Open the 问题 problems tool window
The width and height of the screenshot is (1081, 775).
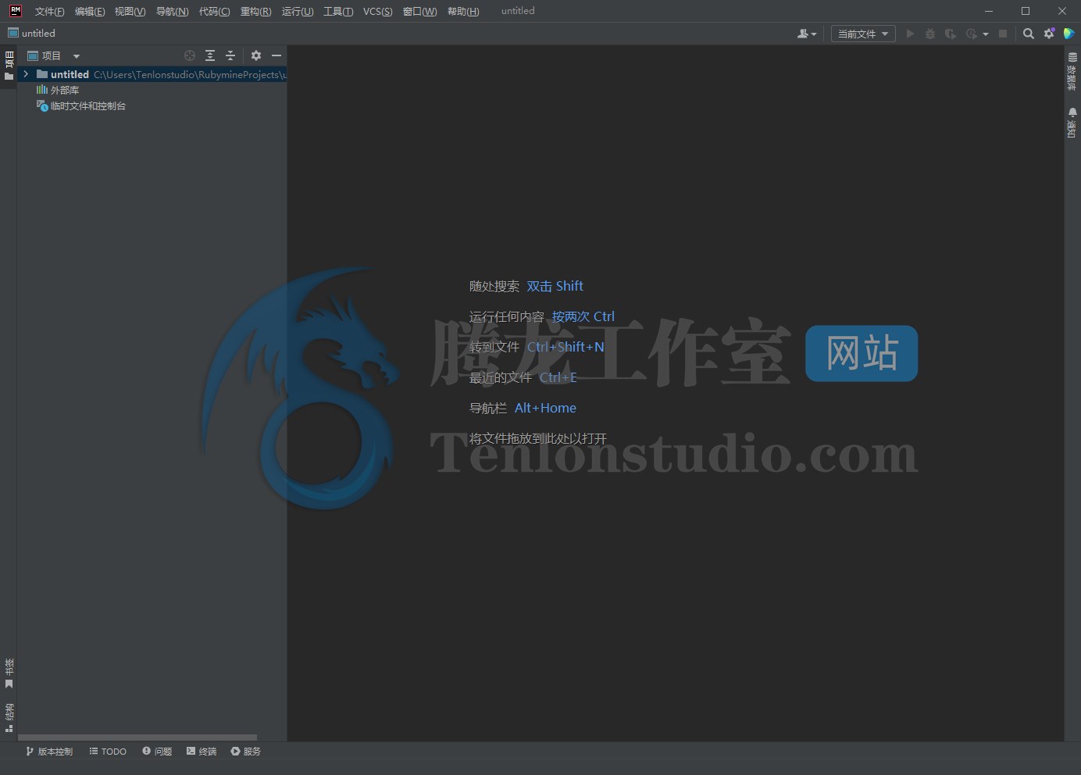(x=157, y=751)
